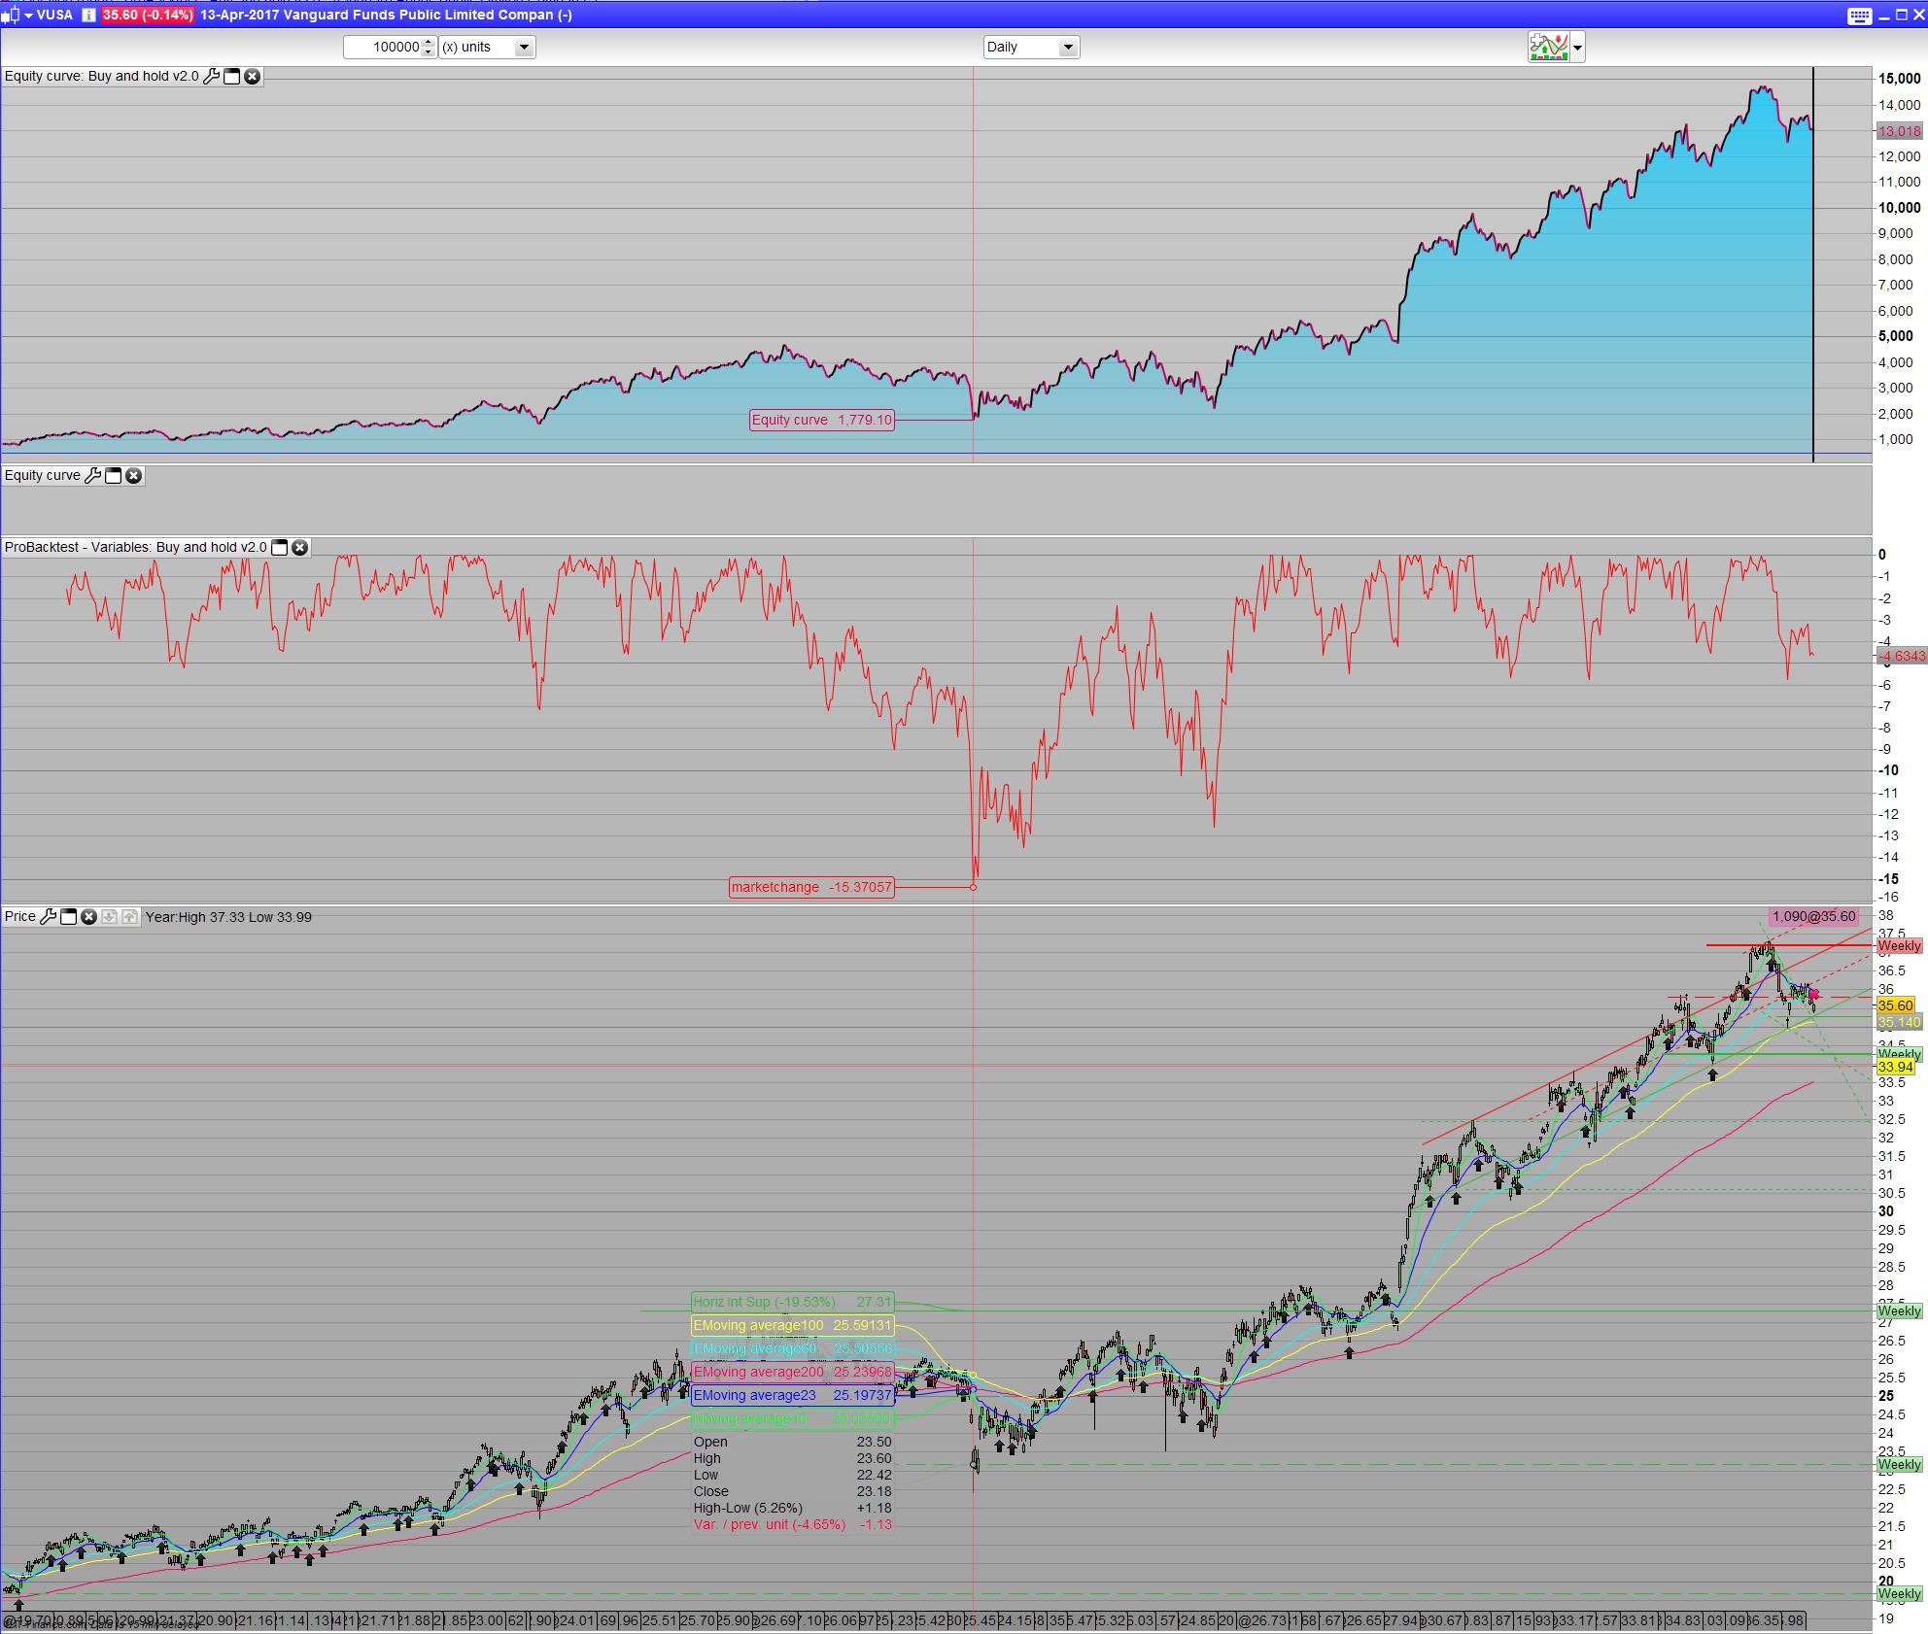Open dropdown arrow beside VUSA ticker
Viewport: 1928px width, 1634px height.
point(28,15)
